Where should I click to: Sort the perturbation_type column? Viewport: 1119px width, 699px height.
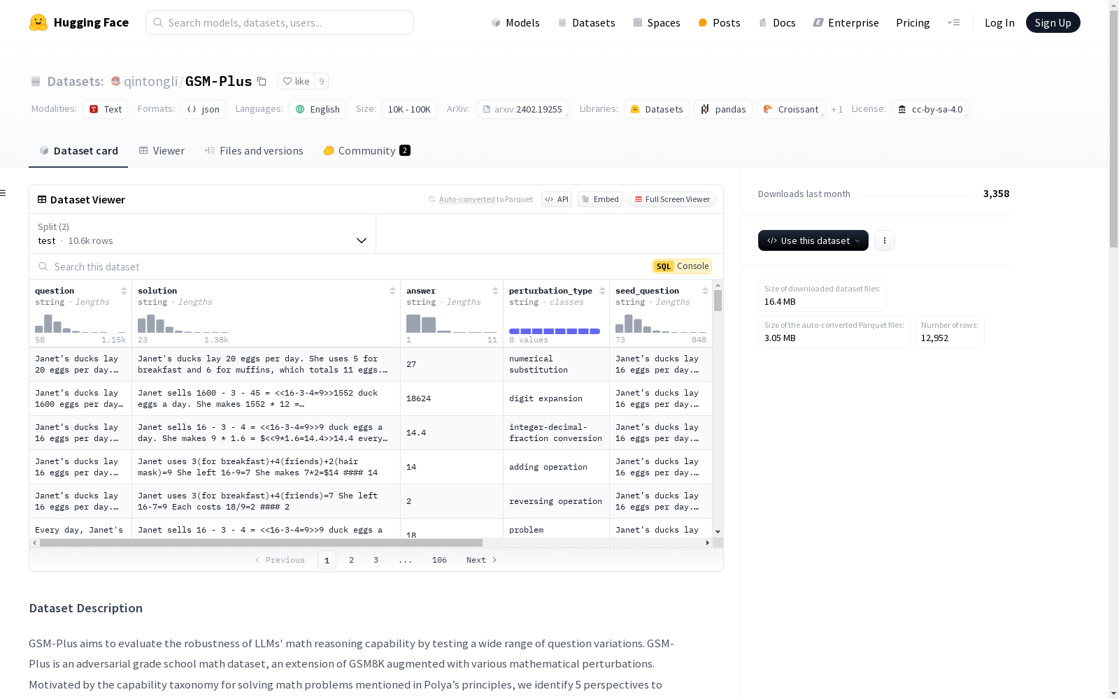[x=602, y=291]
